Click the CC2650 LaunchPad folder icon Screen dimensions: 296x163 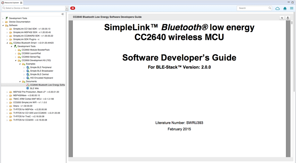click(19, 53)
